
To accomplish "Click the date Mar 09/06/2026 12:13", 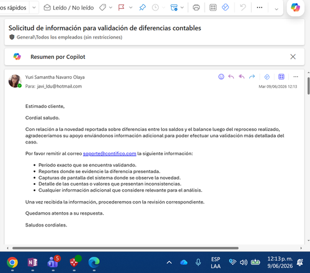I will click(x=278, y=86).
